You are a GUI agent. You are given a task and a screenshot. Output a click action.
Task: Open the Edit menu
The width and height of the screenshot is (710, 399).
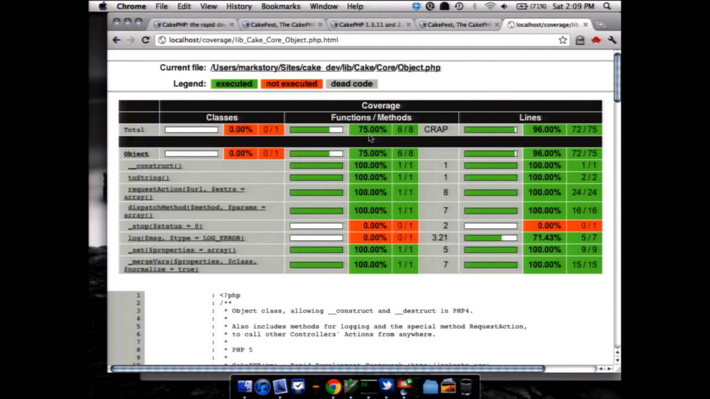tap(184, 6)
